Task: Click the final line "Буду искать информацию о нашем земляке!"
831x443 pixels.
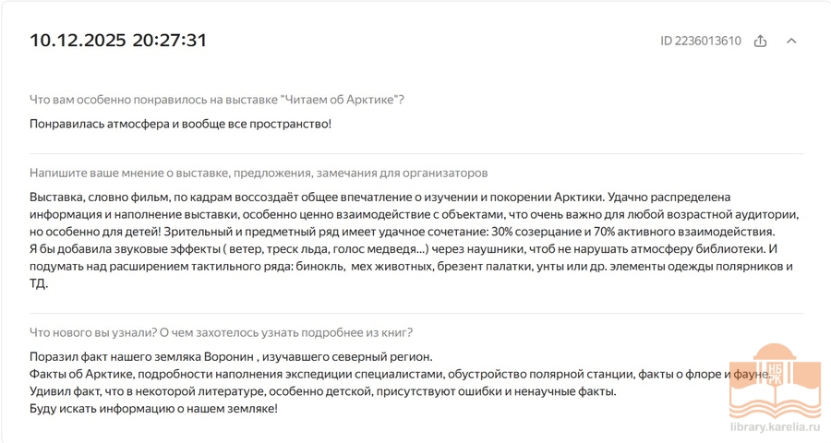Action: [153, 409]
